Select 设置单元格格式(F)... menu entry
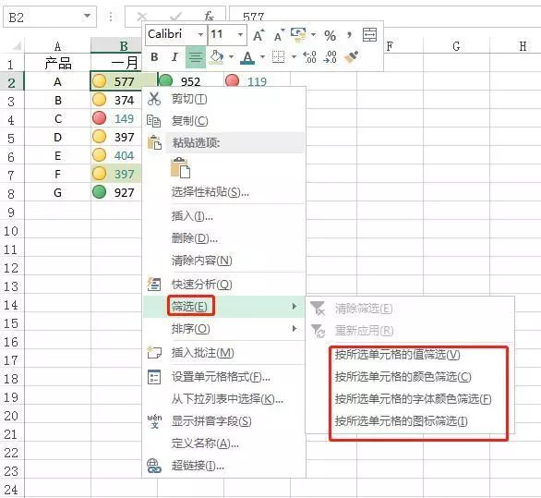Viewport: 541px width, 498px height. (x=223, y=377)
